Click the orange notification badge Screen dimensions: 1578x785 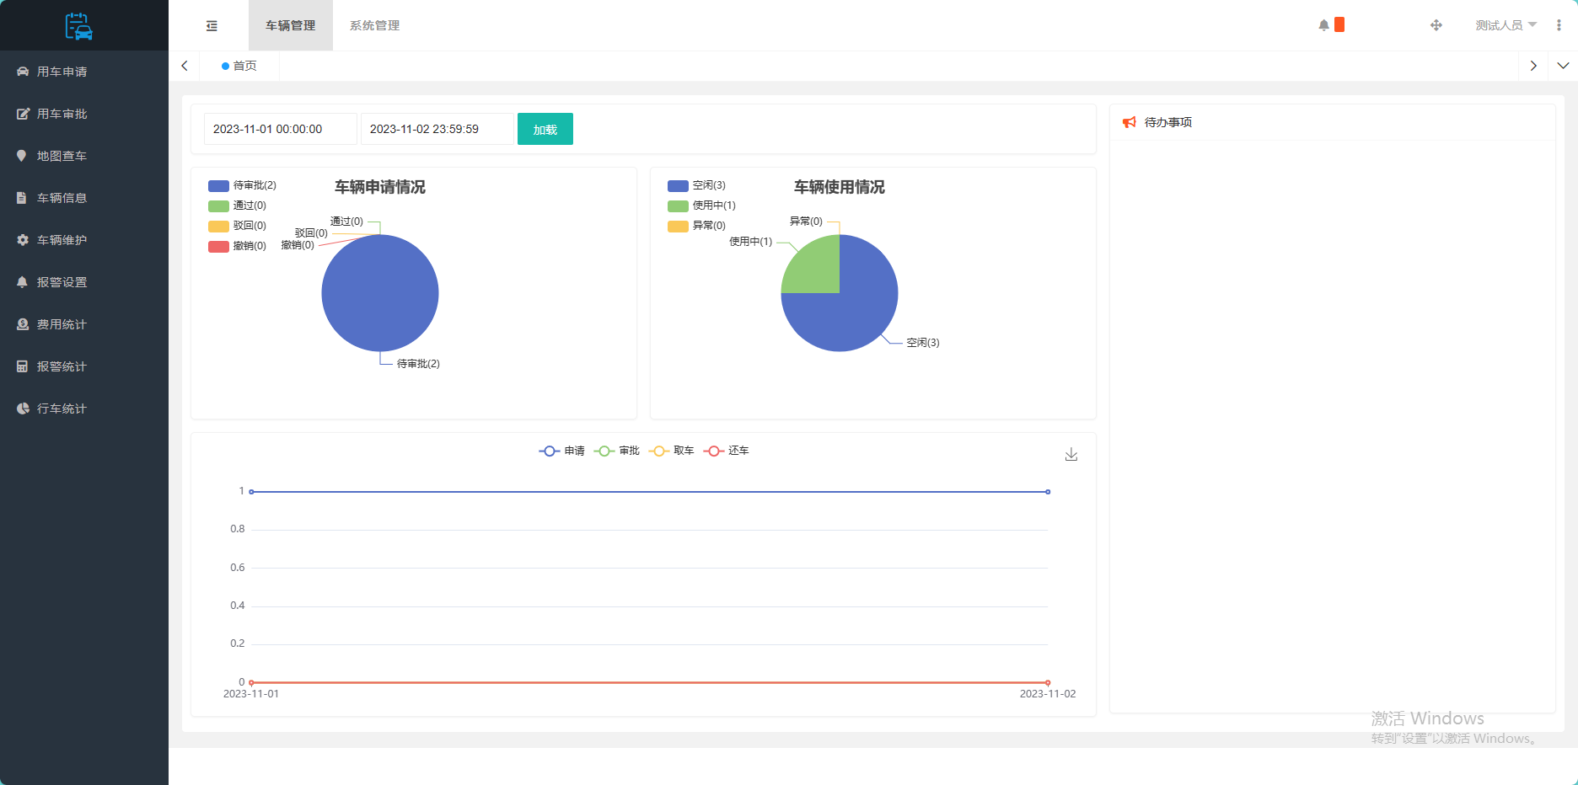pos(1339,24)
